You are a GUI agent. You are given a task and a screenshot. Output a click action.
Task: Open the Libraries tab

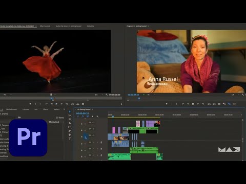(26, 109)
